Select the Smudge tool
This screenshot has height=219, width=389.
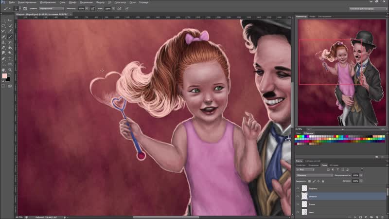(3, 53)
